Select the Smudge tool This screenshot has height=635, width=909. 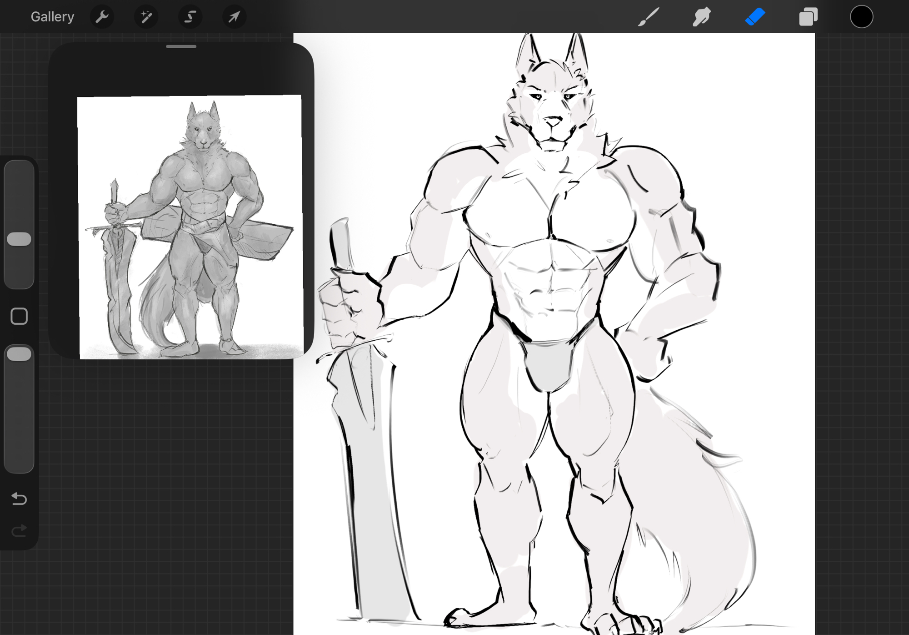point(701,17)
